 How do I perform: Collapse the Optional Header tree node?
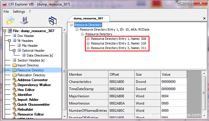[x=14, y=50]
